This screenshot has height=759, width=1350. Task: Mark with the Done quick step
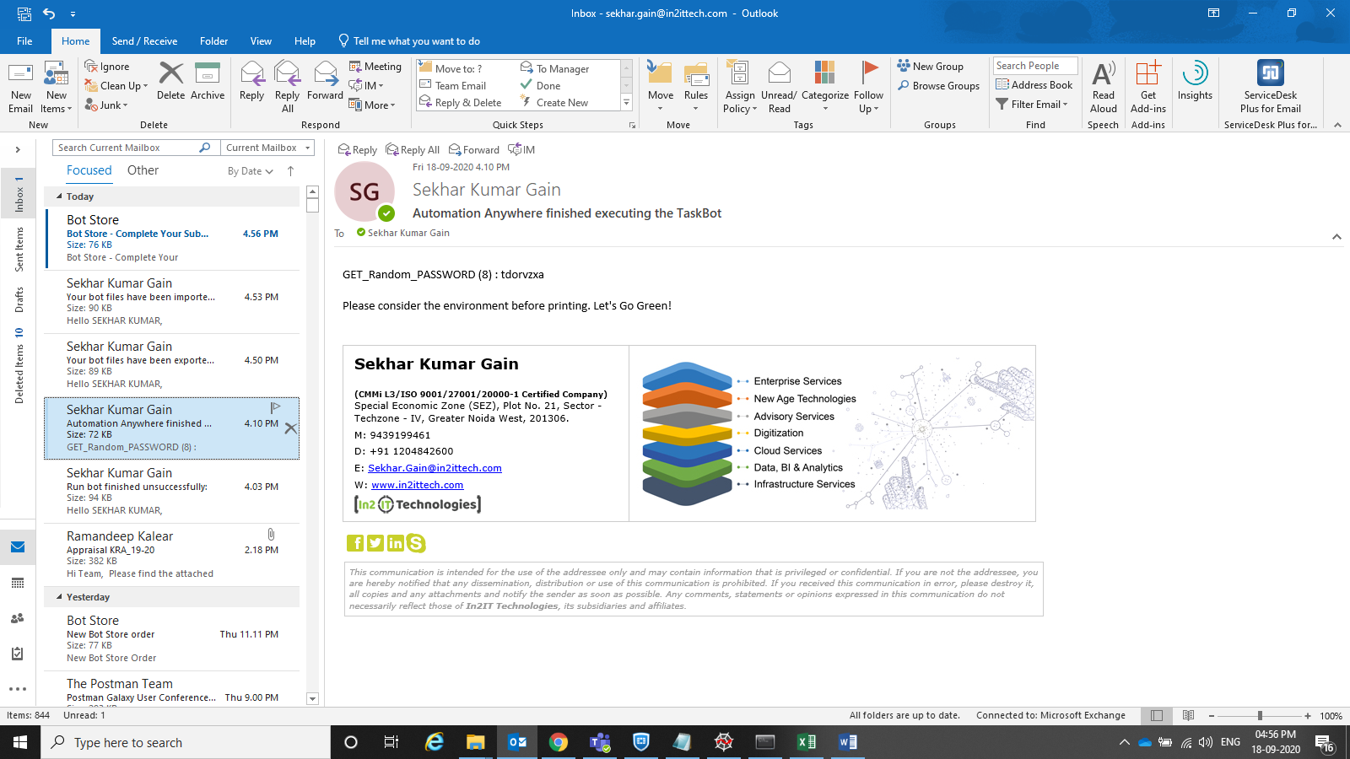click(x=541, y=86)
